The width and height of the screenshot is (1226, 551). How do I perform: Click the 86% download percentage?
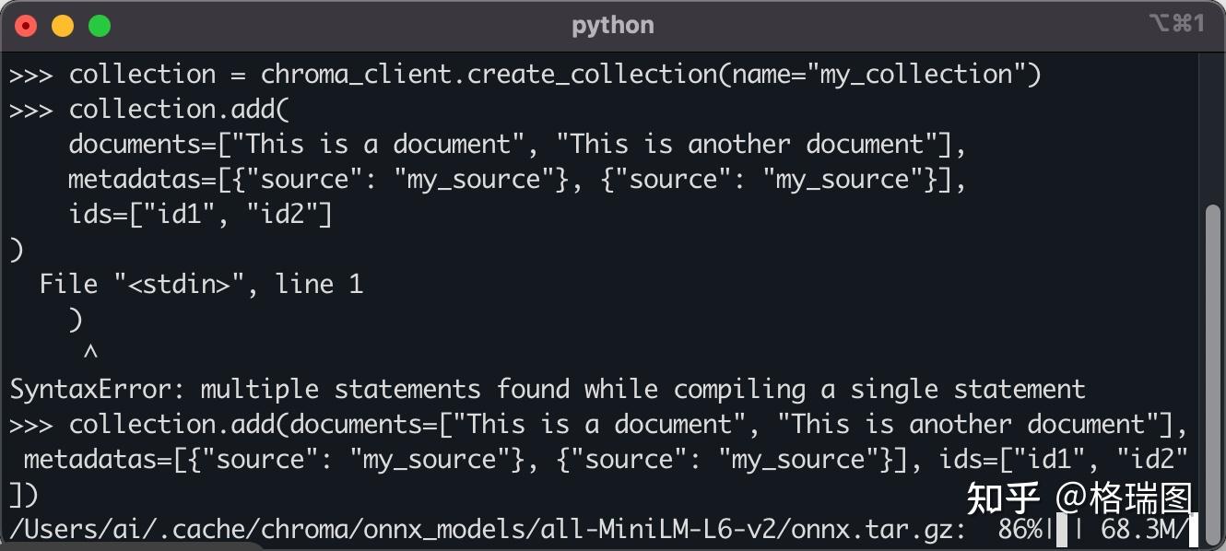(1020, 530)
